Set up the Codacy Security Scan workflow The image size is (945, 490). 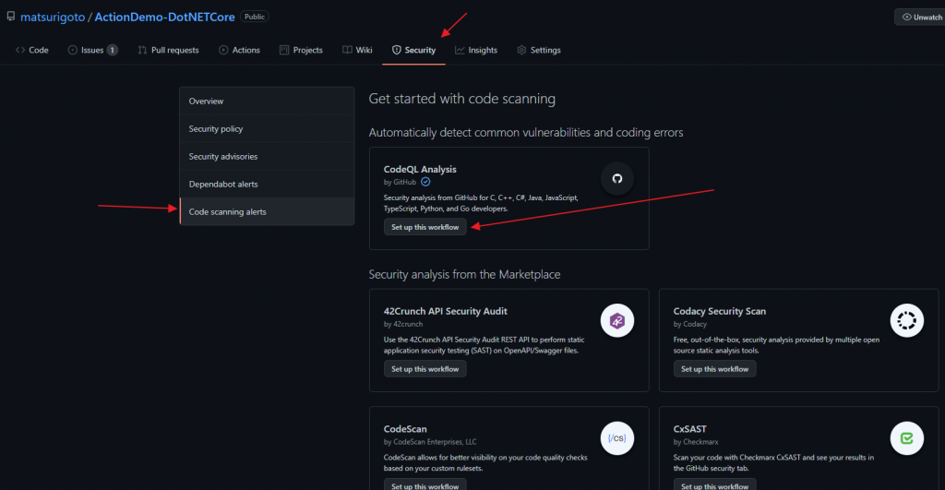point(715,369)
